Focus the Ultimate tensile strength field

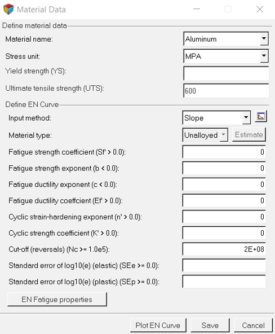click(x=226, y=91)
